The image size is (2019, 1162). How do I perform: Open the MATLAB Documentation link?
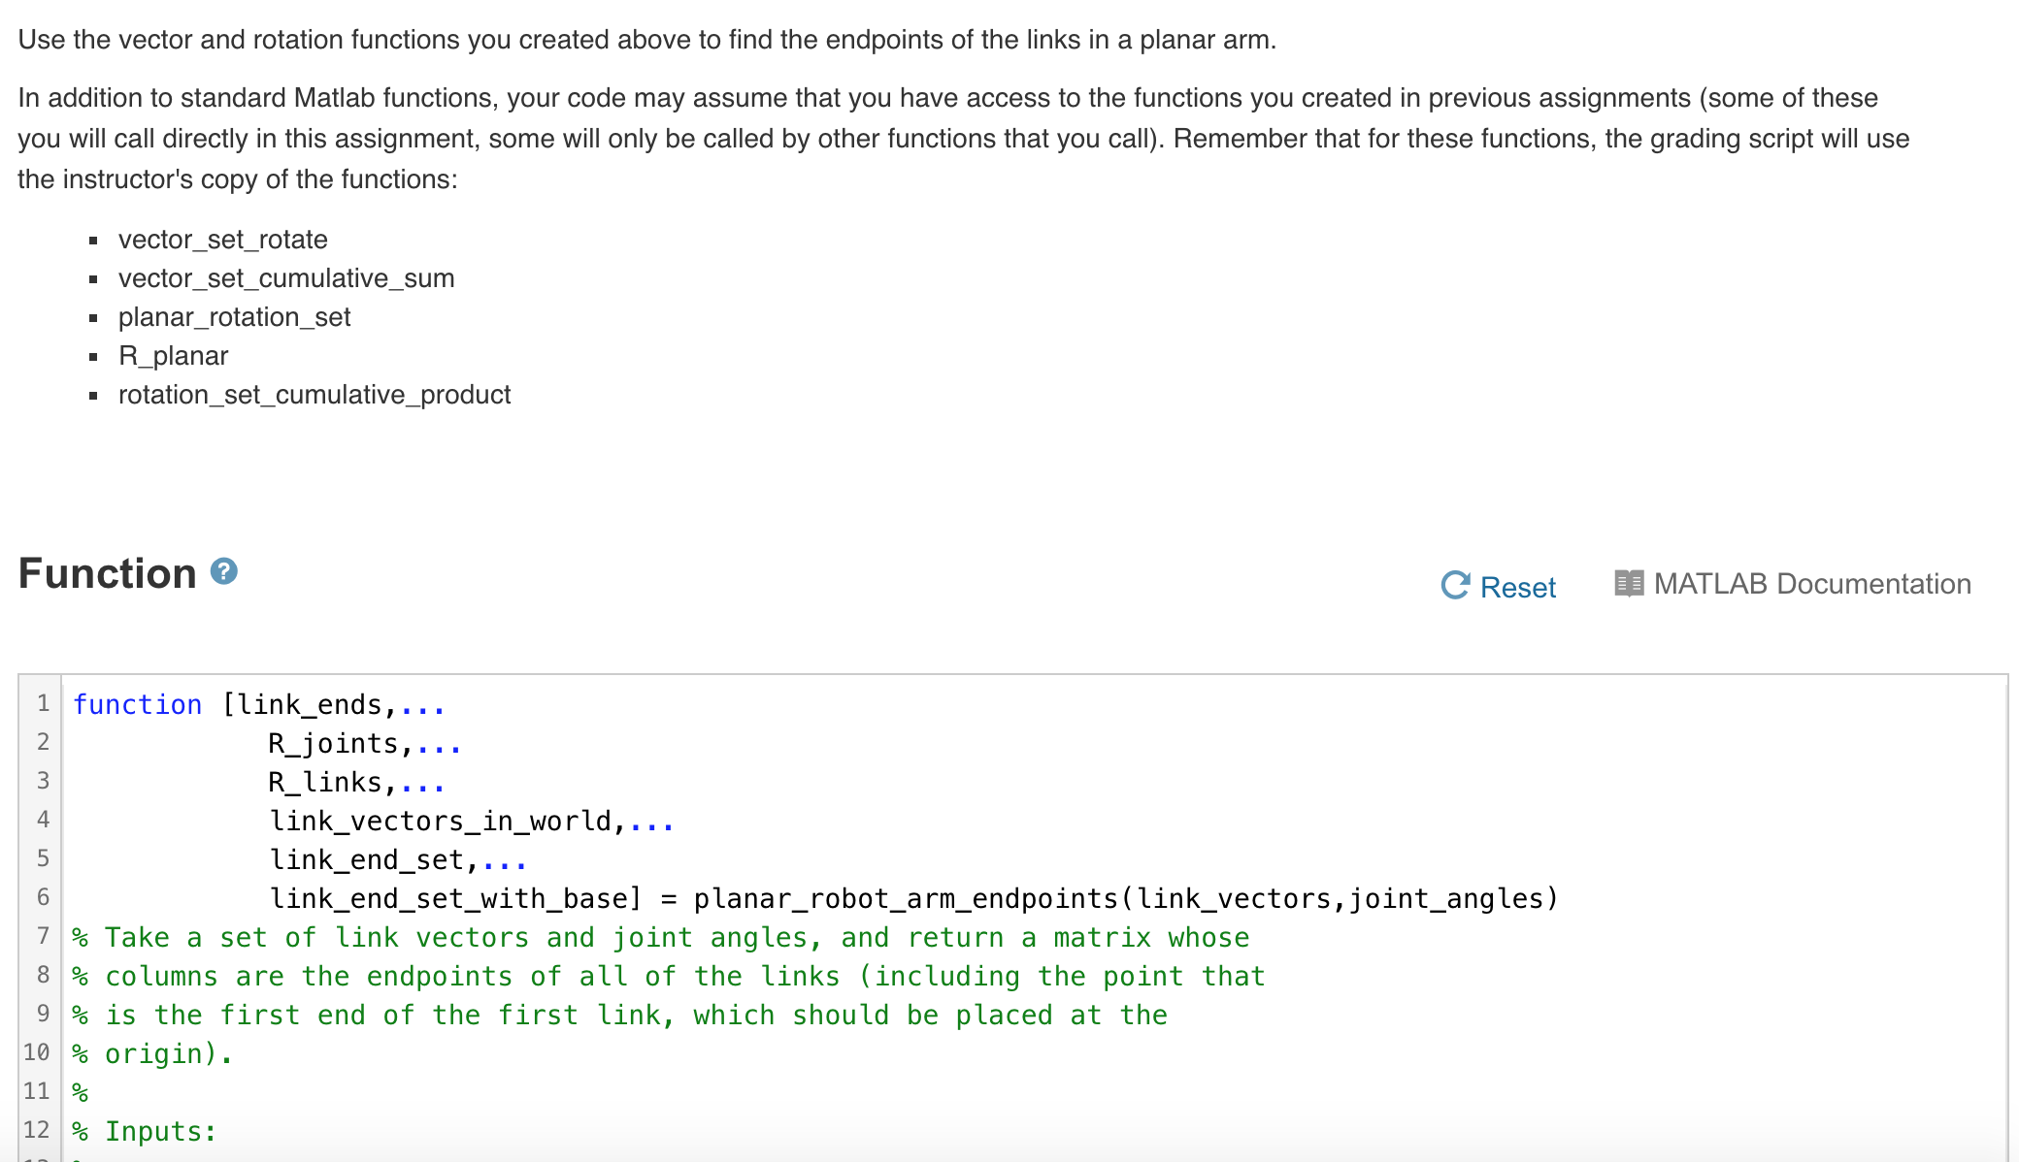point(1812,583)
